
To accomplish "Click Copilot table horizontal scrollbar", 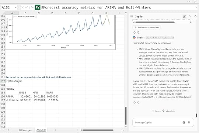I will (x=155, y=22).
